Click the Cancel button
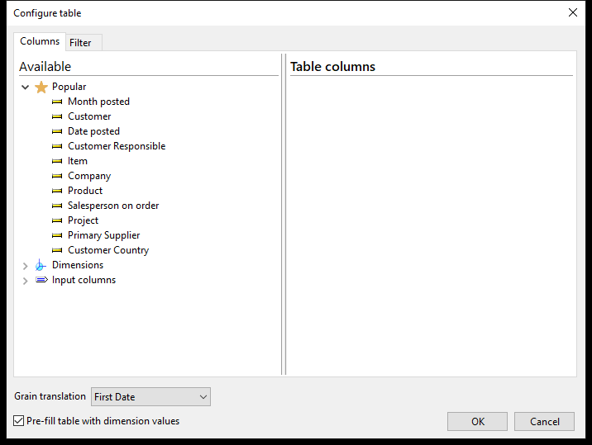592x445 pixels. tap(544, 421)
